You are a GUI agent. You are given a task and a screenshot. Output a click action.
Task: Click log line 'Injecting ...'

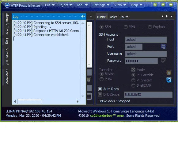(x=32, y=27)
